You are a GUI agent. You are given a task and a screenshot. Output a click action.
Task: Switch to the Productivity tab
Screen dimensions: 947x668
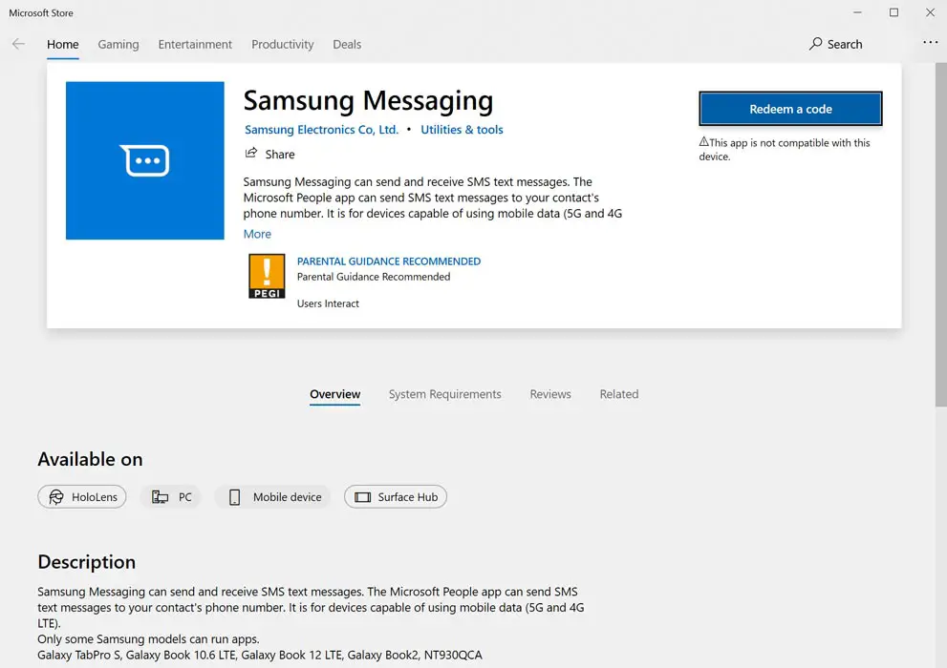(x=282, y=44)
